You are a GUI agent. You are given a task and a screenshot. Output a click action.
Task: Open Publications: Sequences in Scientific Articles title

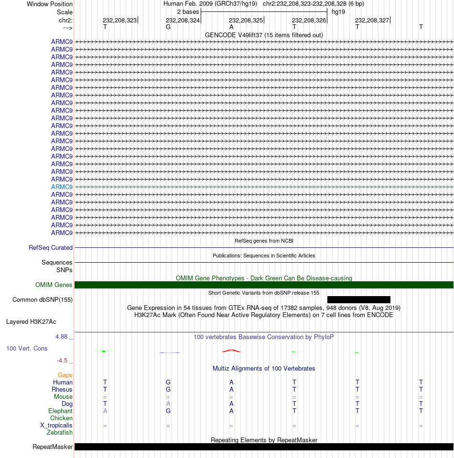264,256
